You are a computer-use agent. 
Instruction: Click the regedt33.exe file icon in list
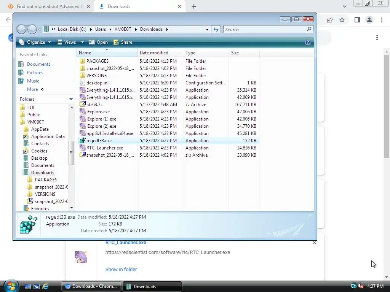coord(82,141)
